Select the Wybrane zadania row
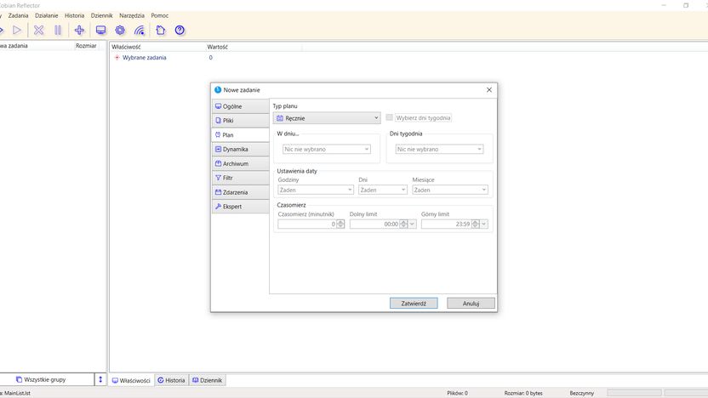Image resolution: width=708 pixels, height=398 pixels. coord(145,58)
